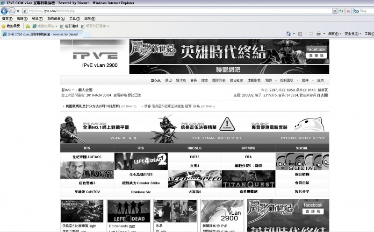Select the FPS category tab
The width and height of the screenshot is (374, 232).
tap(141, 148)
